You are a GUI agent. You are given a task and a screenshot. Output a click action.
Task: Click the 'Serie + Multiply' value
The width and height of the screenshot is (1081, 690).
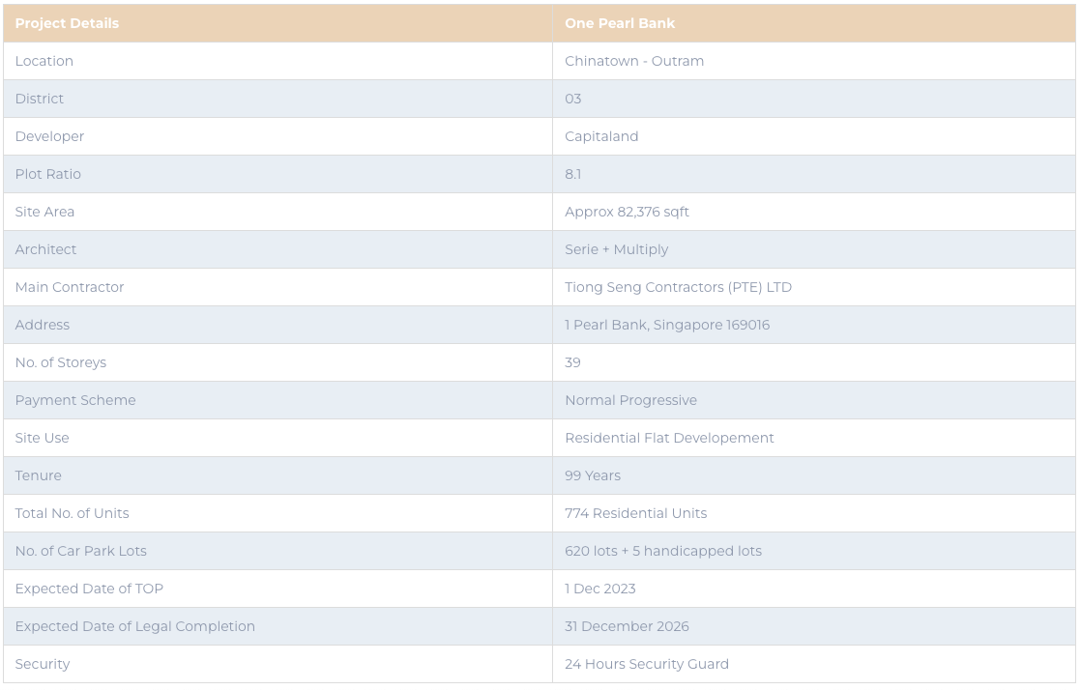(x=616, y=249)
